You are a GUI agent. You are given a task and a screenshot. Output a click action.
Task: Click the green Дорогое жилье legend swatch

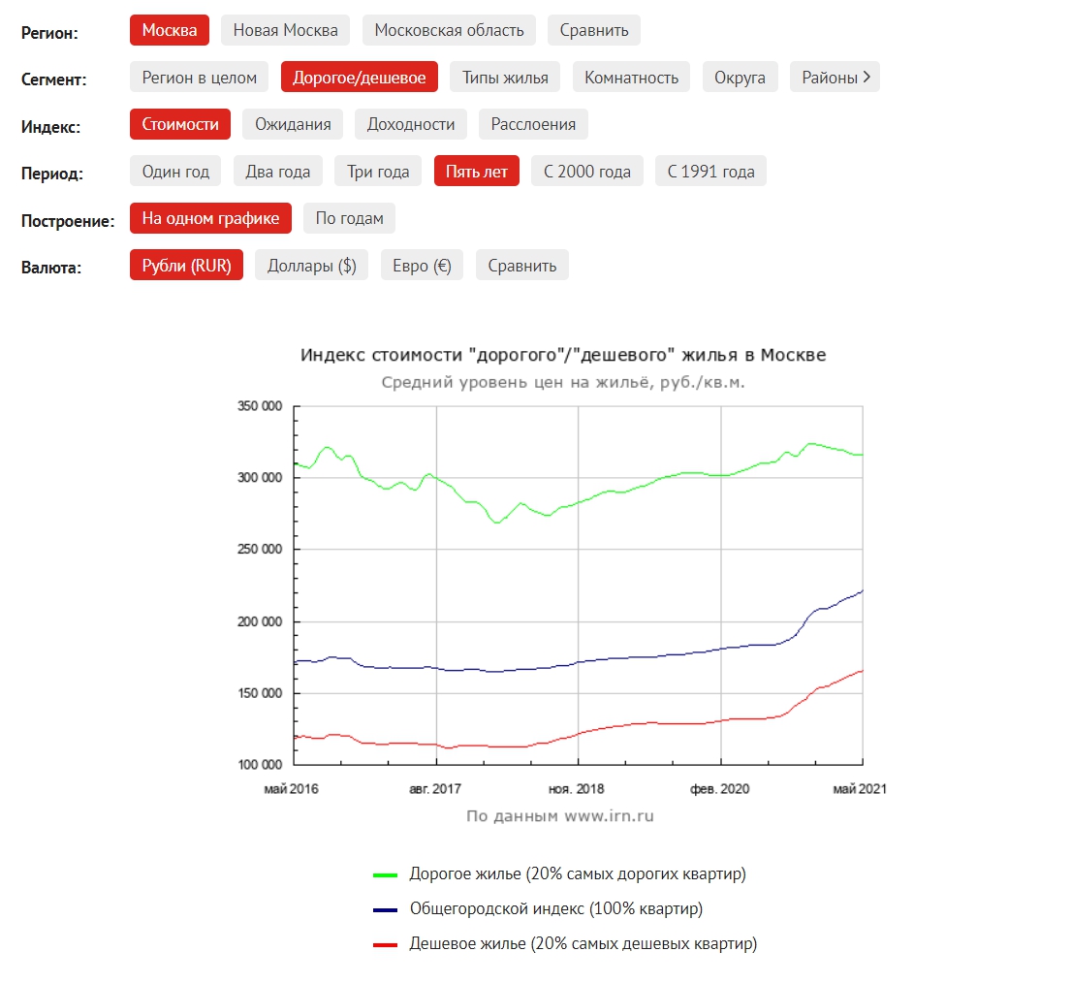385,874
